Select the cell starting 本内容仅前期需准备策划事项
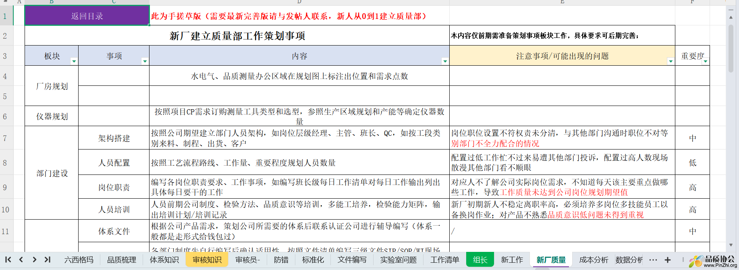739x270 pixels. tap(562, 36)
